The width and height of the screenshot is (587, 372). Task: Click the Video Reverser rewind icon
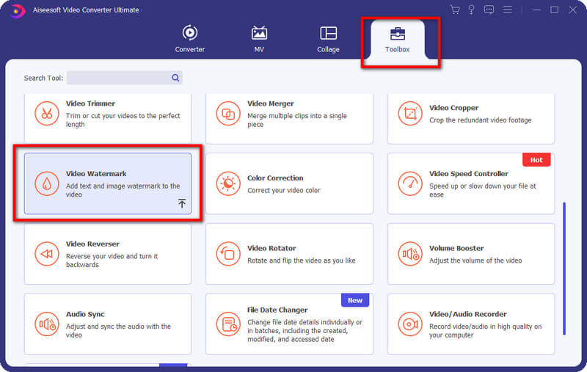[47, 254]
